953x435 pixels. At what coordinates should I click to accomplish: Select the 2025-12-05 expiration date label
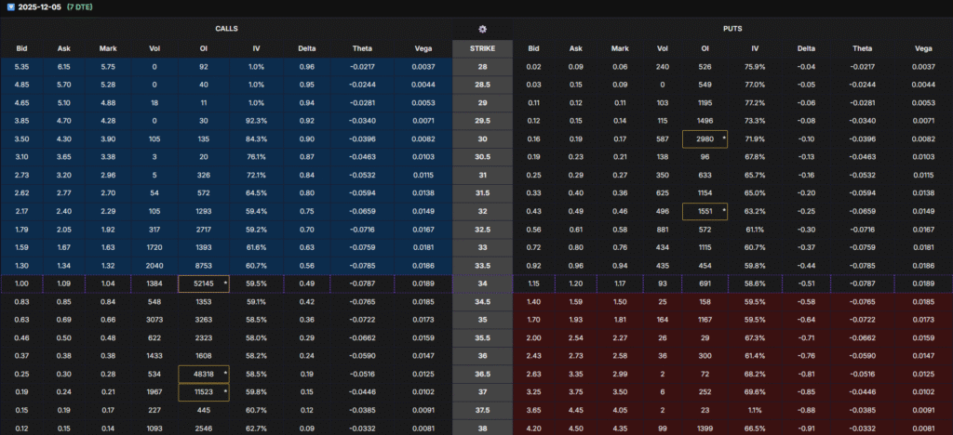(40, 7)
